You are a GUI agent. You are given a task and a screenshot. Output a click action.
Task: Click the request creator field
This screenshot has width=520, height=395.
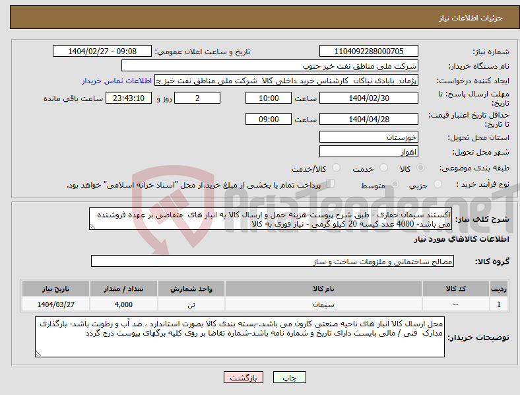(286, 81)
